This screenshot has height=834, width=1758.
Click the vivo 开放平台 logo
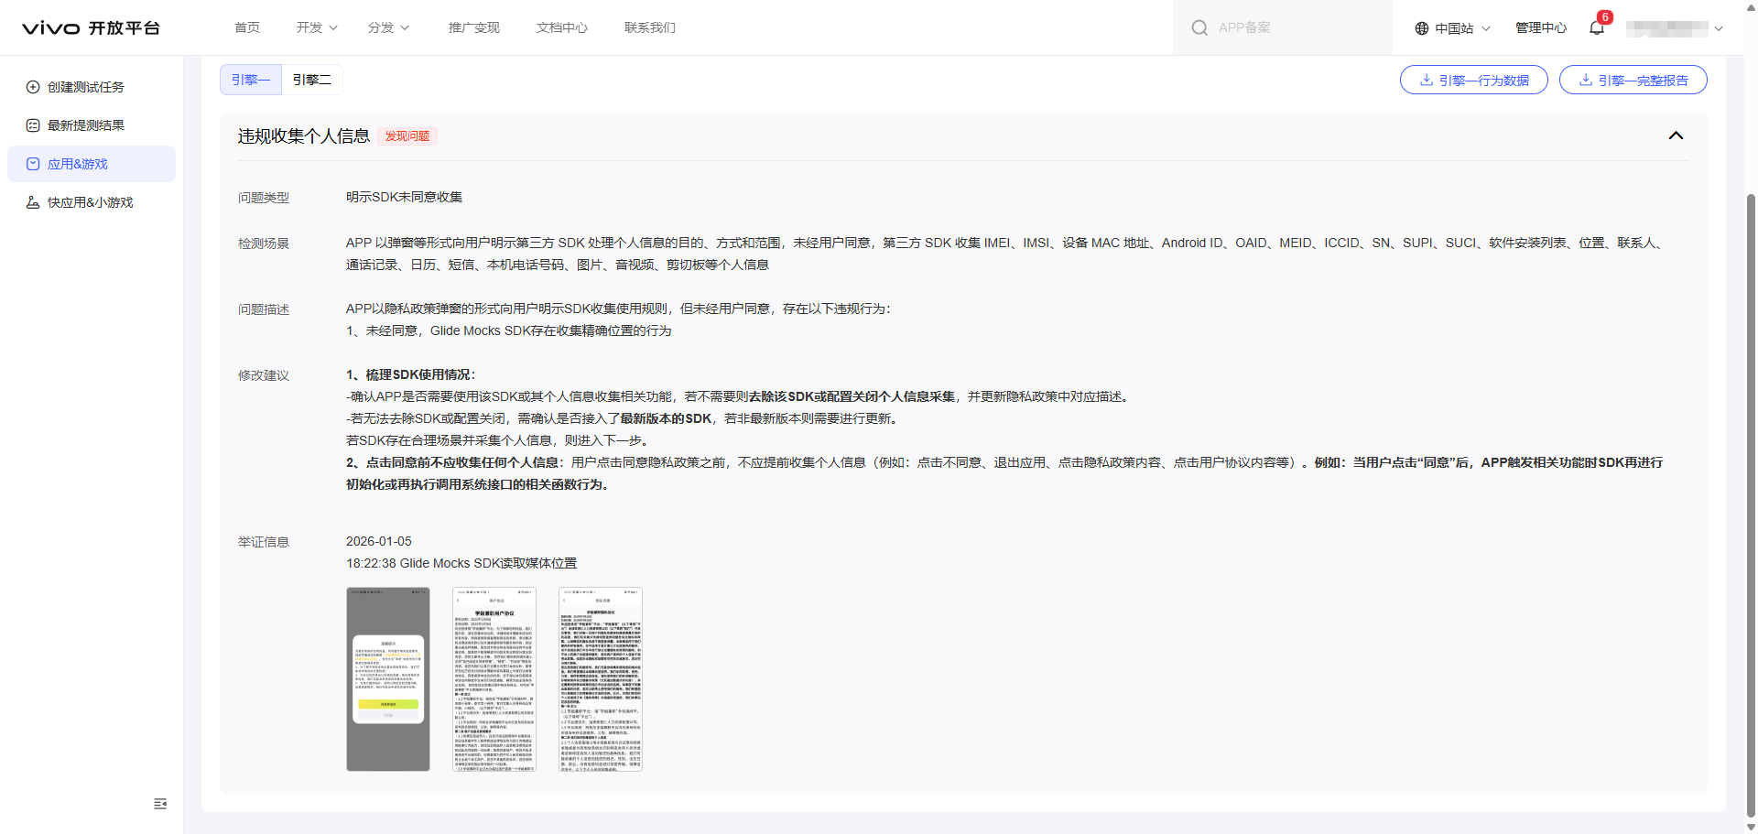[91, 27]
